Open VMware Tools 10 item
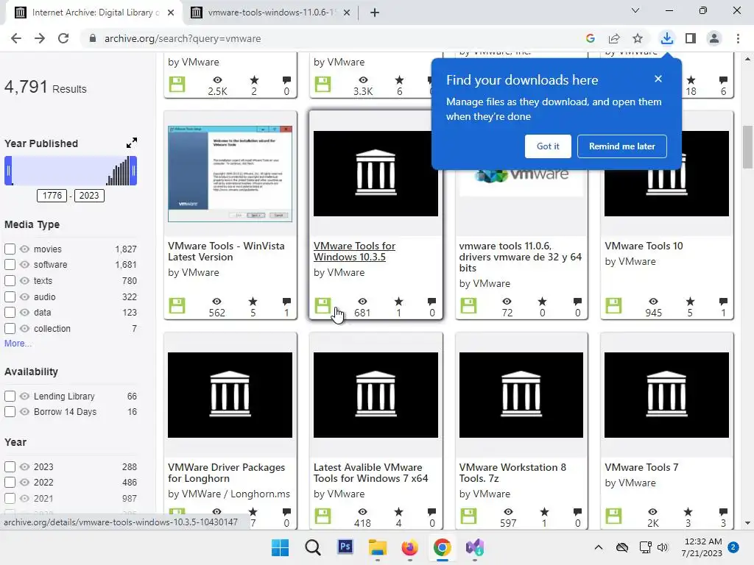The width and height of the screenshot is (754, 565). [x=644, y=246]
